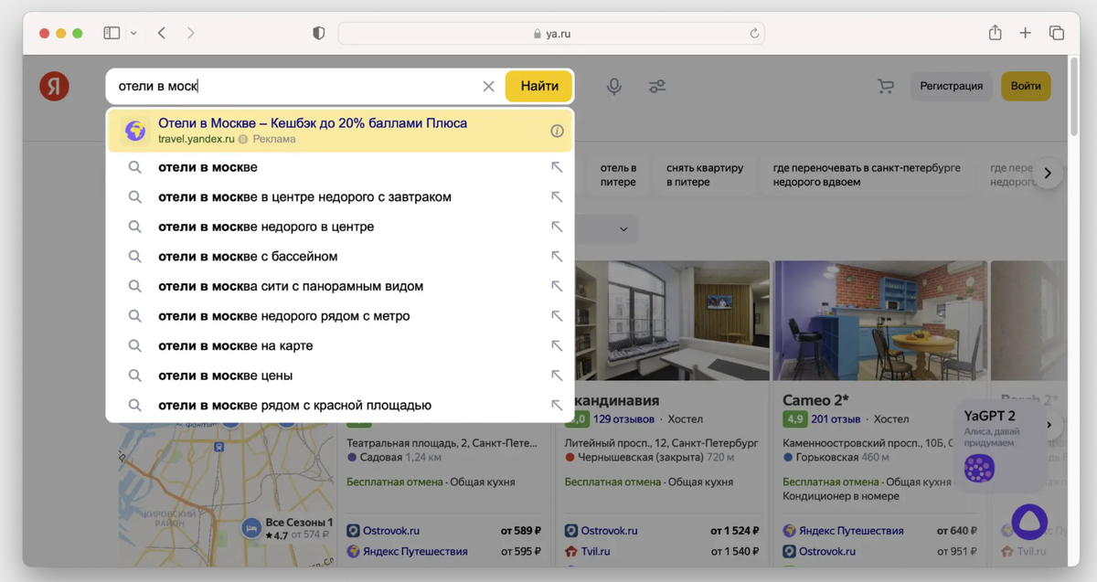Open the Alice assistant purple icon

[1029, 521]
